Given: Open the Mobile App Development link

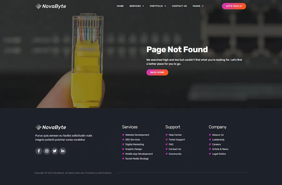Looking at the screenshot, I should click(x=139, y=154).
